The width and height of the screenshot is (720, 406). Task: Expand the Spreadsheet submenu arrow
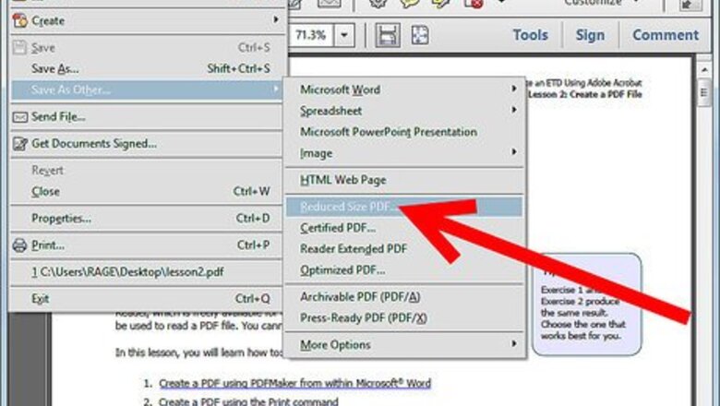point(513,110)
